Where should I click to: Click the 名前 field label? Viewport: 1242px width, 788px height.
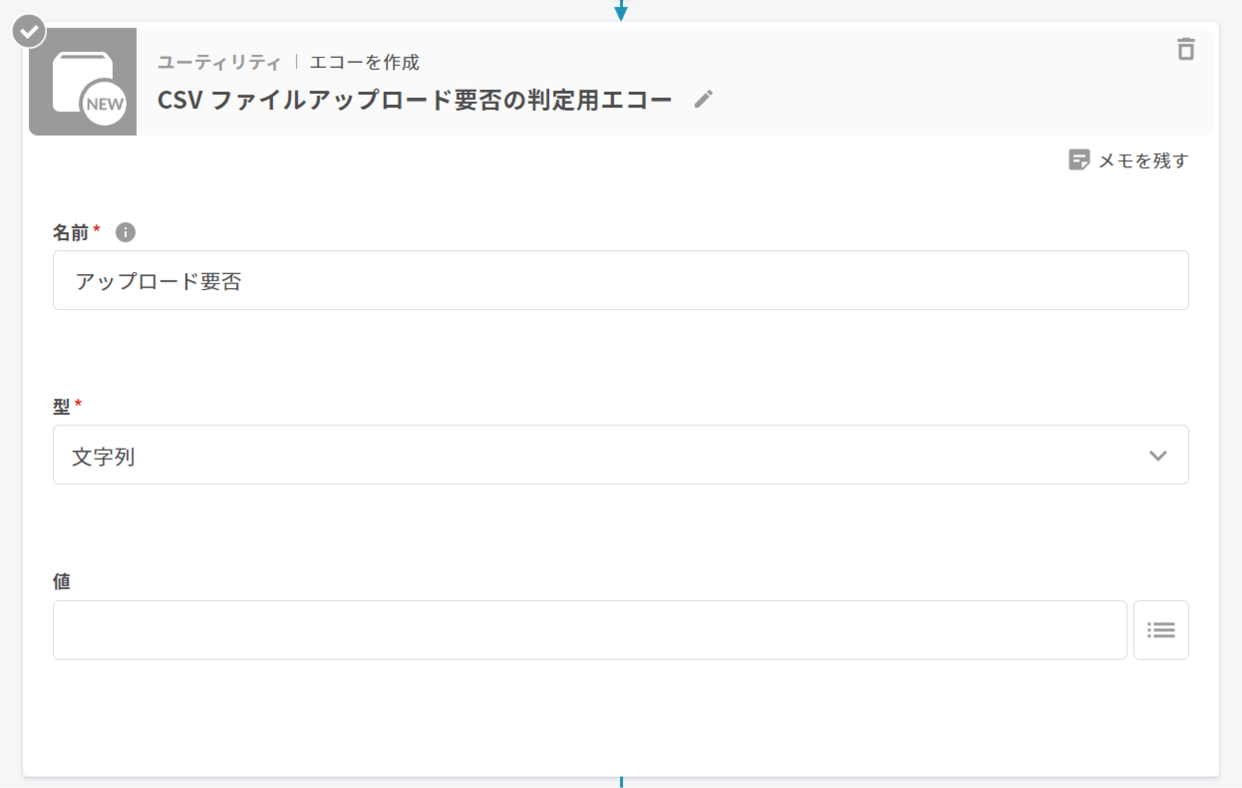pos(71,232)
